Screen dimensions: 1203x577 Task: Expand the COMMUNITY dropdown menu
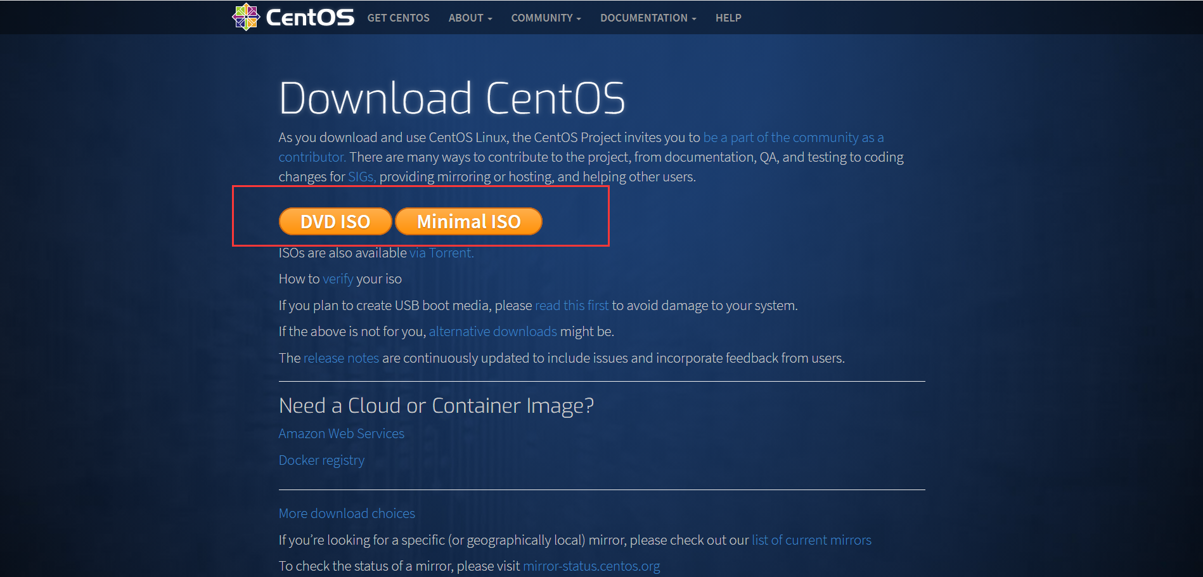tap(546, 18)
